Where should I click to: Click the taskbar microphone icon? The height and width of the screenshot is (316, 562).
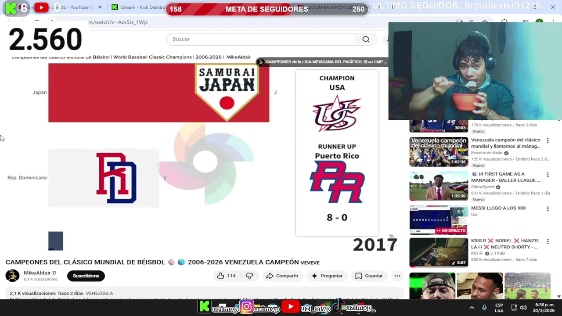click(484, 308)
